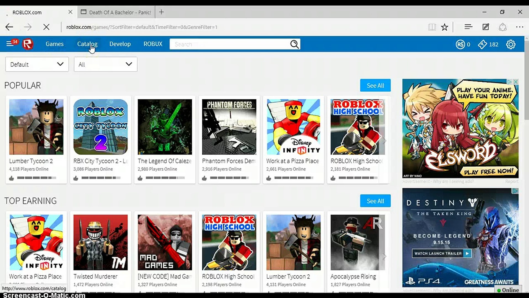Open the ROBUX menu

point(153,44)
